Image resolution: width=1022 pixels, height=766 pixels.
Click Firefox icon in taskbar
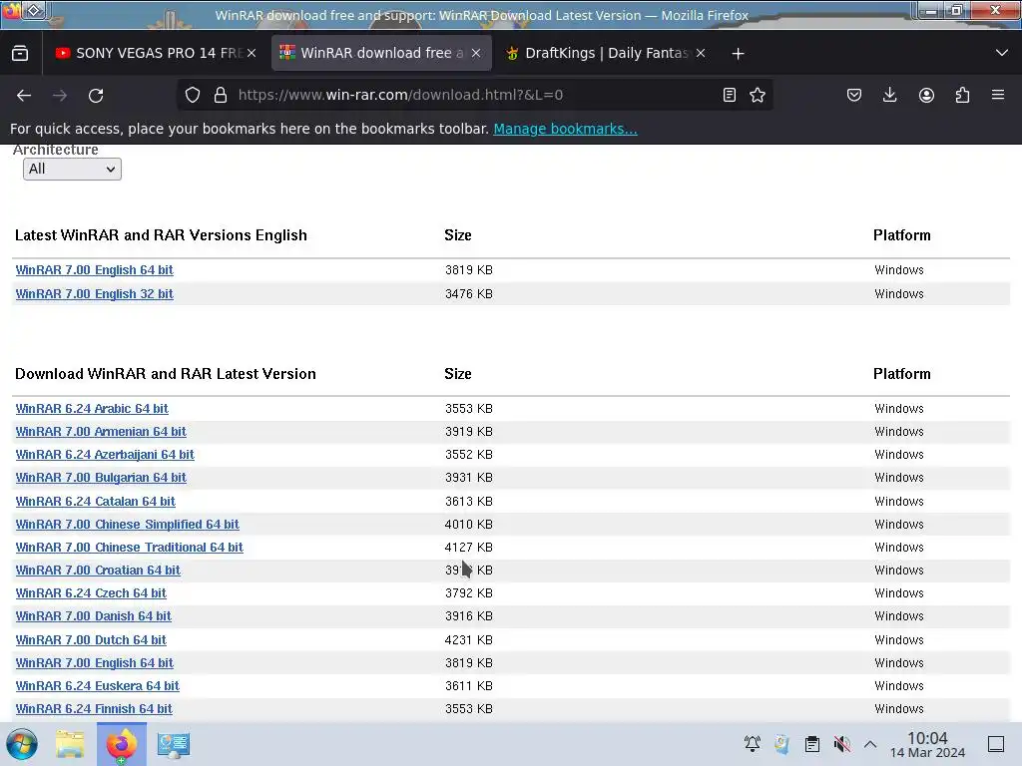[x=121, y=744]
